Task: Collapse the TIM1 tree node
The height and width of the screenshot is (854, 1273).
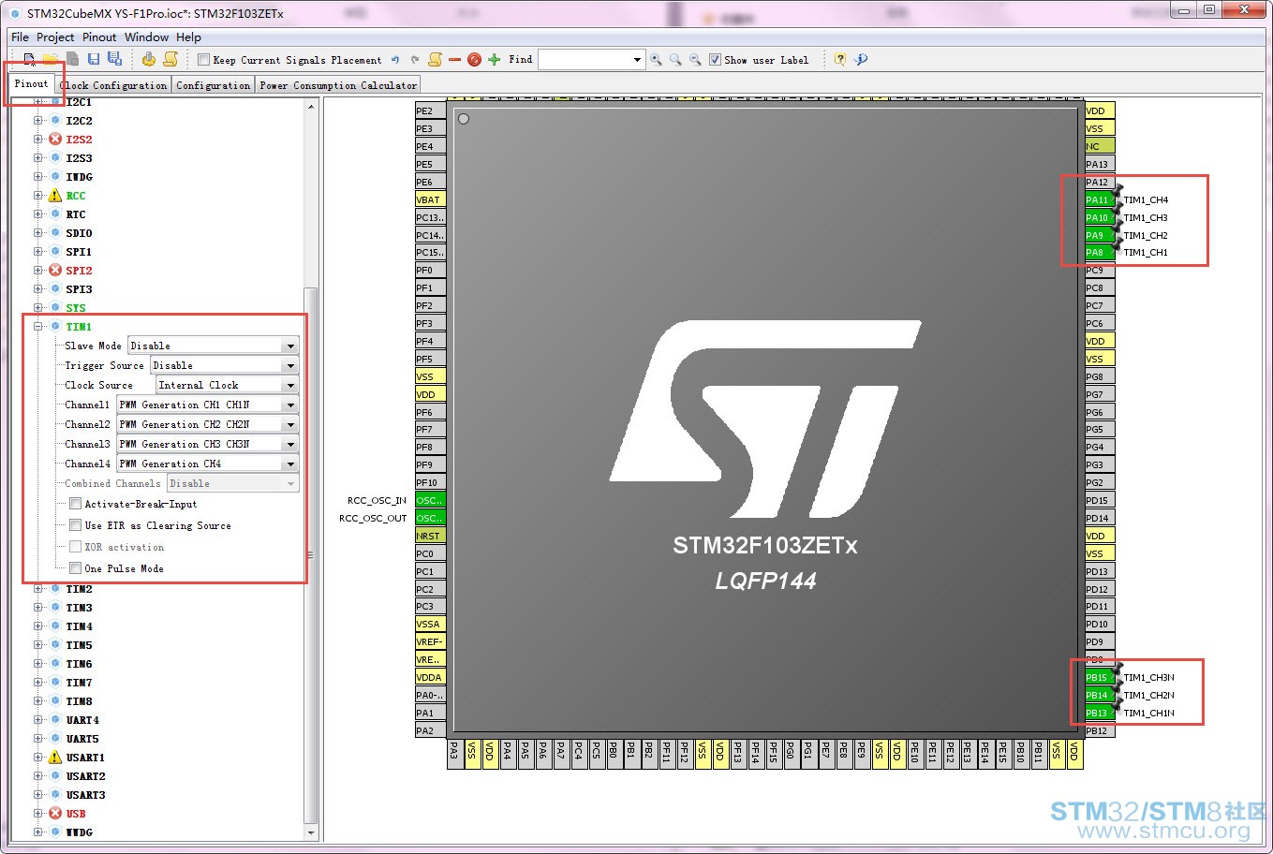Action: coord(38,326)
